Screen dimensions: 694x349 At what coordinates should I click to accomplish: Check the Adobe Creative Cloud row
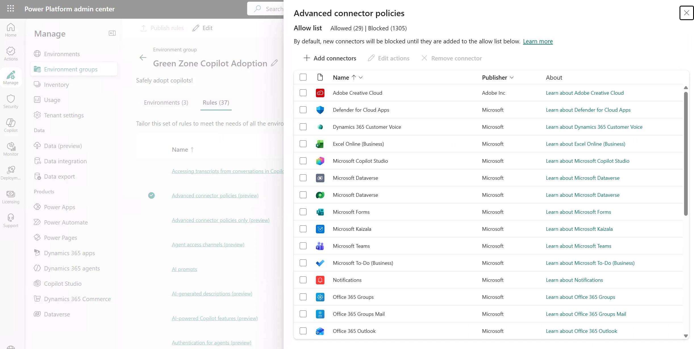point(303,93)
